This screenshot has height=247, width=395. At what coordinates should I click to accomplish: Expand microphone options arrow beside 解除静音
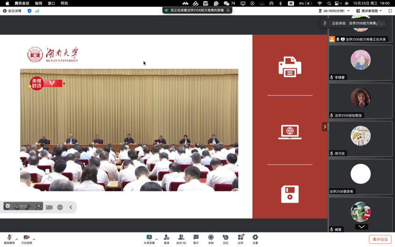[17, 239]
